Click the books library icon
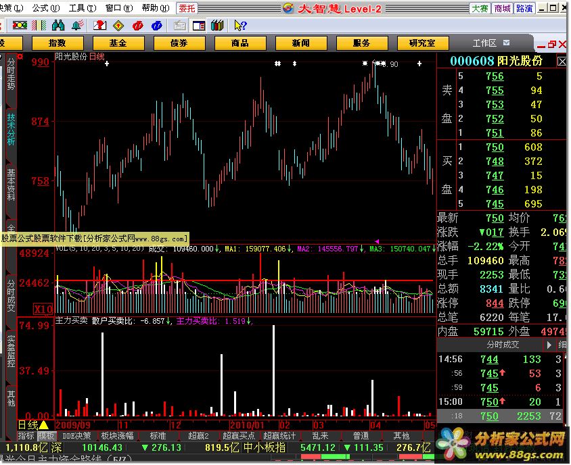The width and height of the screenshot is (571, 465). pyautogui.click(x=217, y=26)
